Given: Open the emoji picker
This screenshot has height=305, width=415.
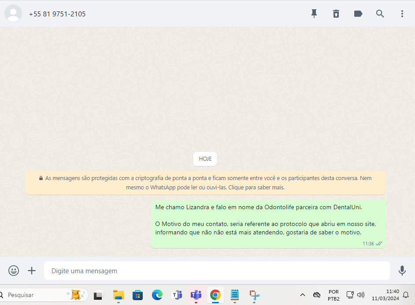Looking at the screenshot, I should tap(14, 271).
